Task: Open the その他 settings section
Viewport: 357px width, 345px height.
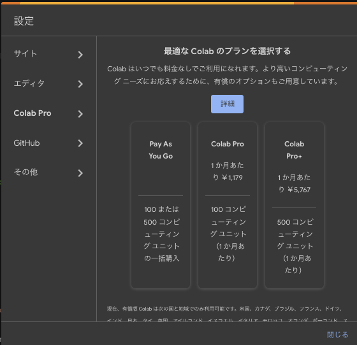Action: (x=48, y=172)
